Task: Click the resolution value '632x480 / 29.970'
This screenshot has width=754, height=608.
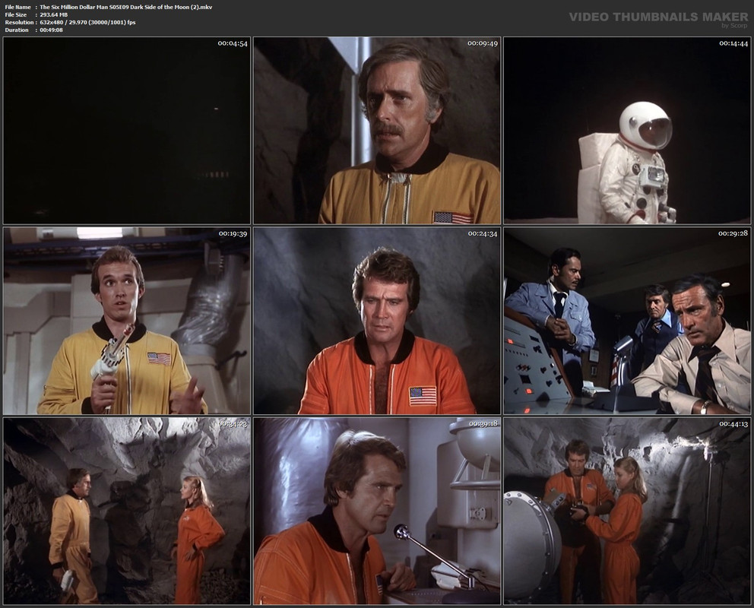Action: pyautogui.click(x=87, y=23)
